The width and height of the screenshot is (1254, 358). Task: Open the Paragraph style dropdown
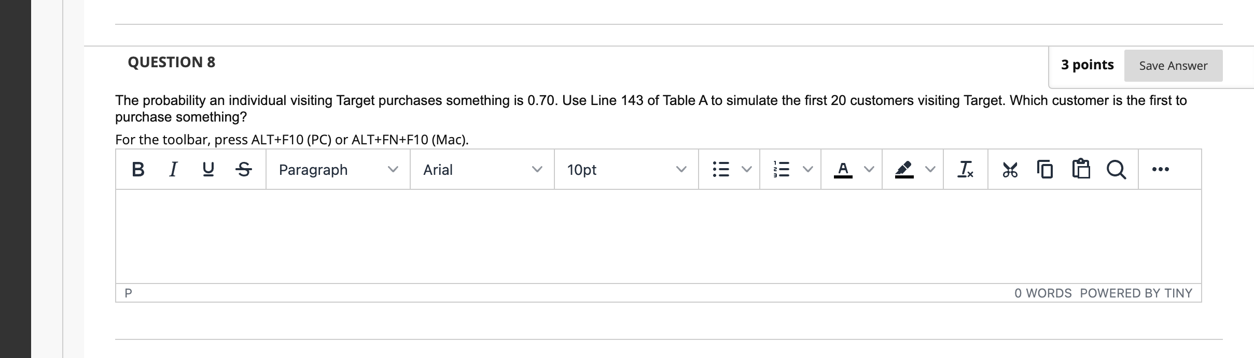click(x=337, y=170)
